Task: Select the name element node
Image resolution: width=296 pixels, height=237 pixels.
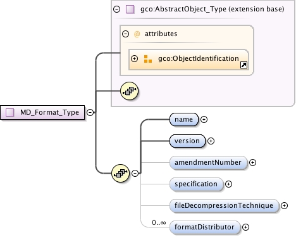Action: pos(184,120)
